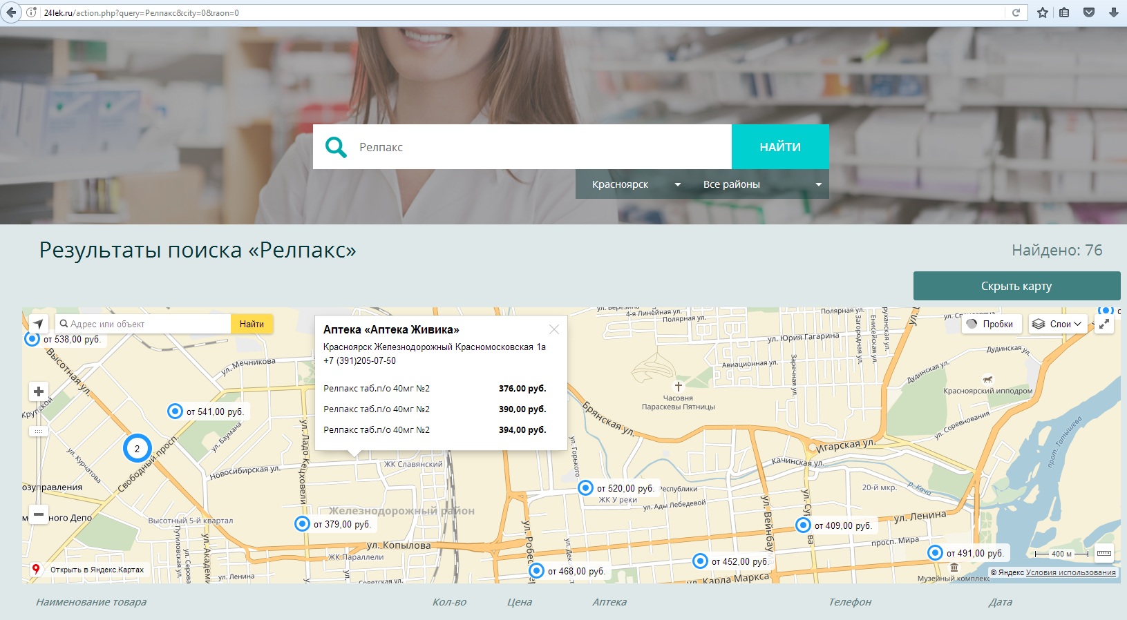Select the pharmacy marker priced 409,00 руб.

click(x=803, y=525)
